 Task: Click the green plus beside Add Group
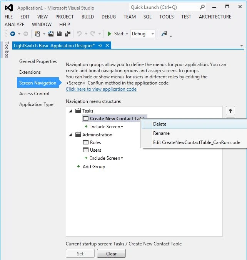coord(78,166)
